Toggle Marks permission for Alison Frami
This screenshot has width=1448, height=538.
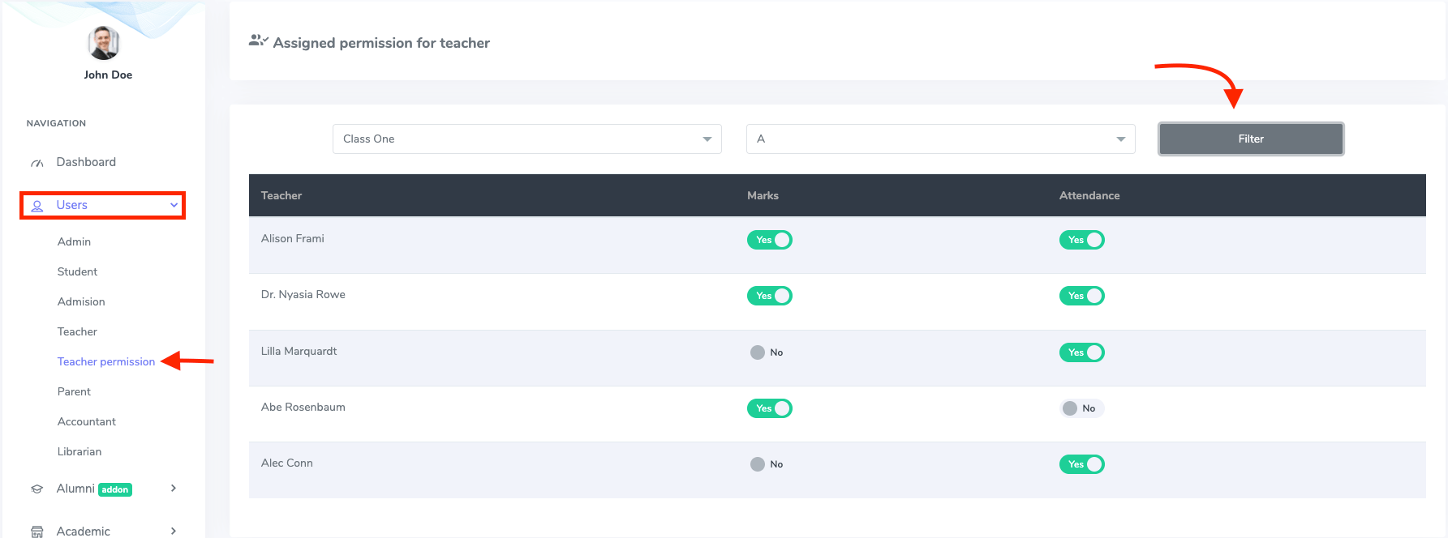tap(769, 240)
